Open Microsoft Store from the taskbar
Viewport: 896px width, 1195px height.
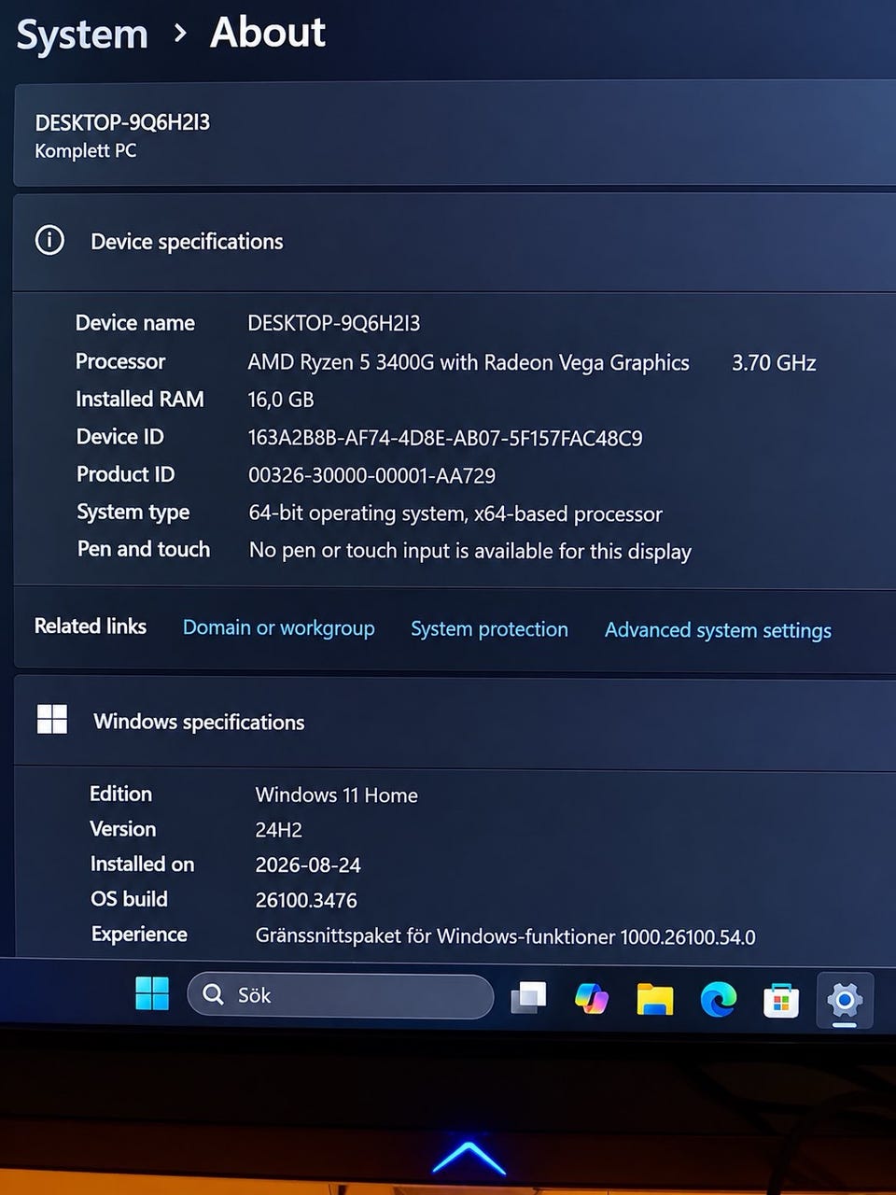[781, 1001]
